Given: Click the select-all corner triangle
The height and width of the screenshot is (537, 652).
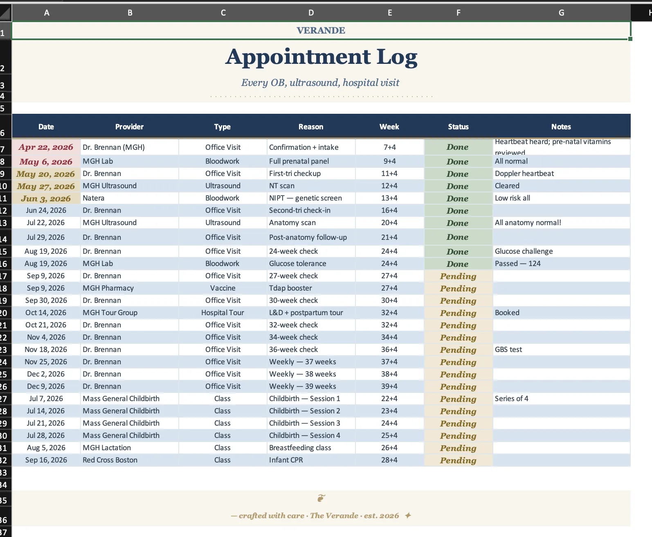Looking at the screenshot, I should tap(5, 13).
